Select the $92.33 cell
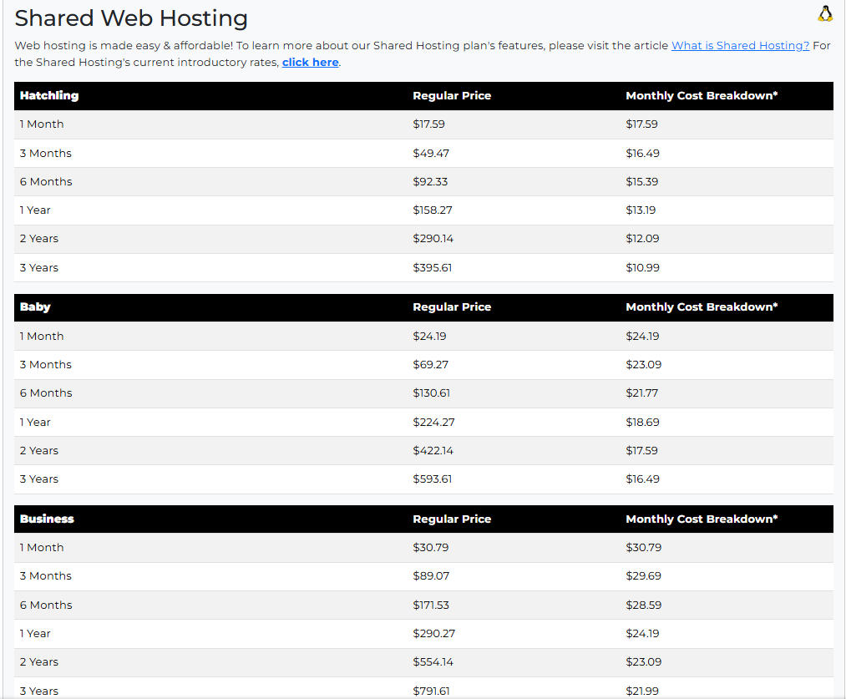 click(431, 182)
